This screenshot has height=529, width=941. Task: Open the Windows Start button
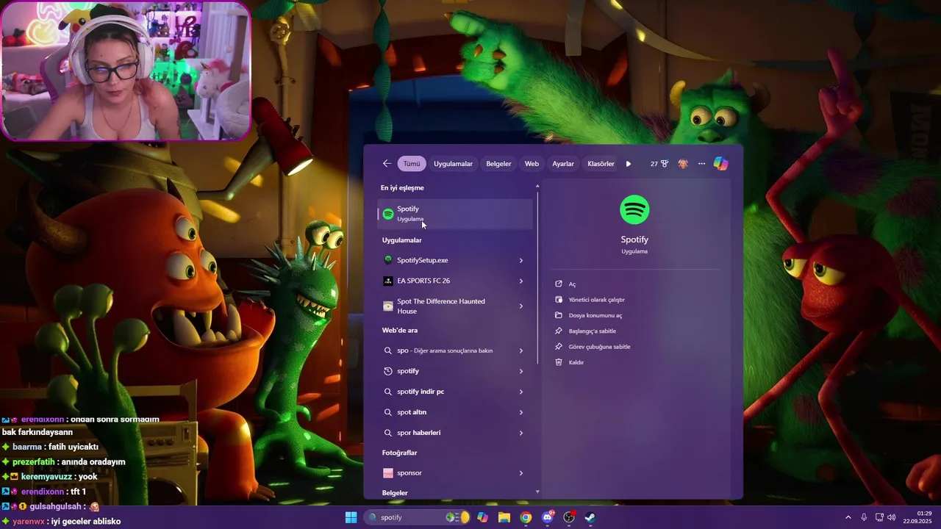[x=351, y=517]
